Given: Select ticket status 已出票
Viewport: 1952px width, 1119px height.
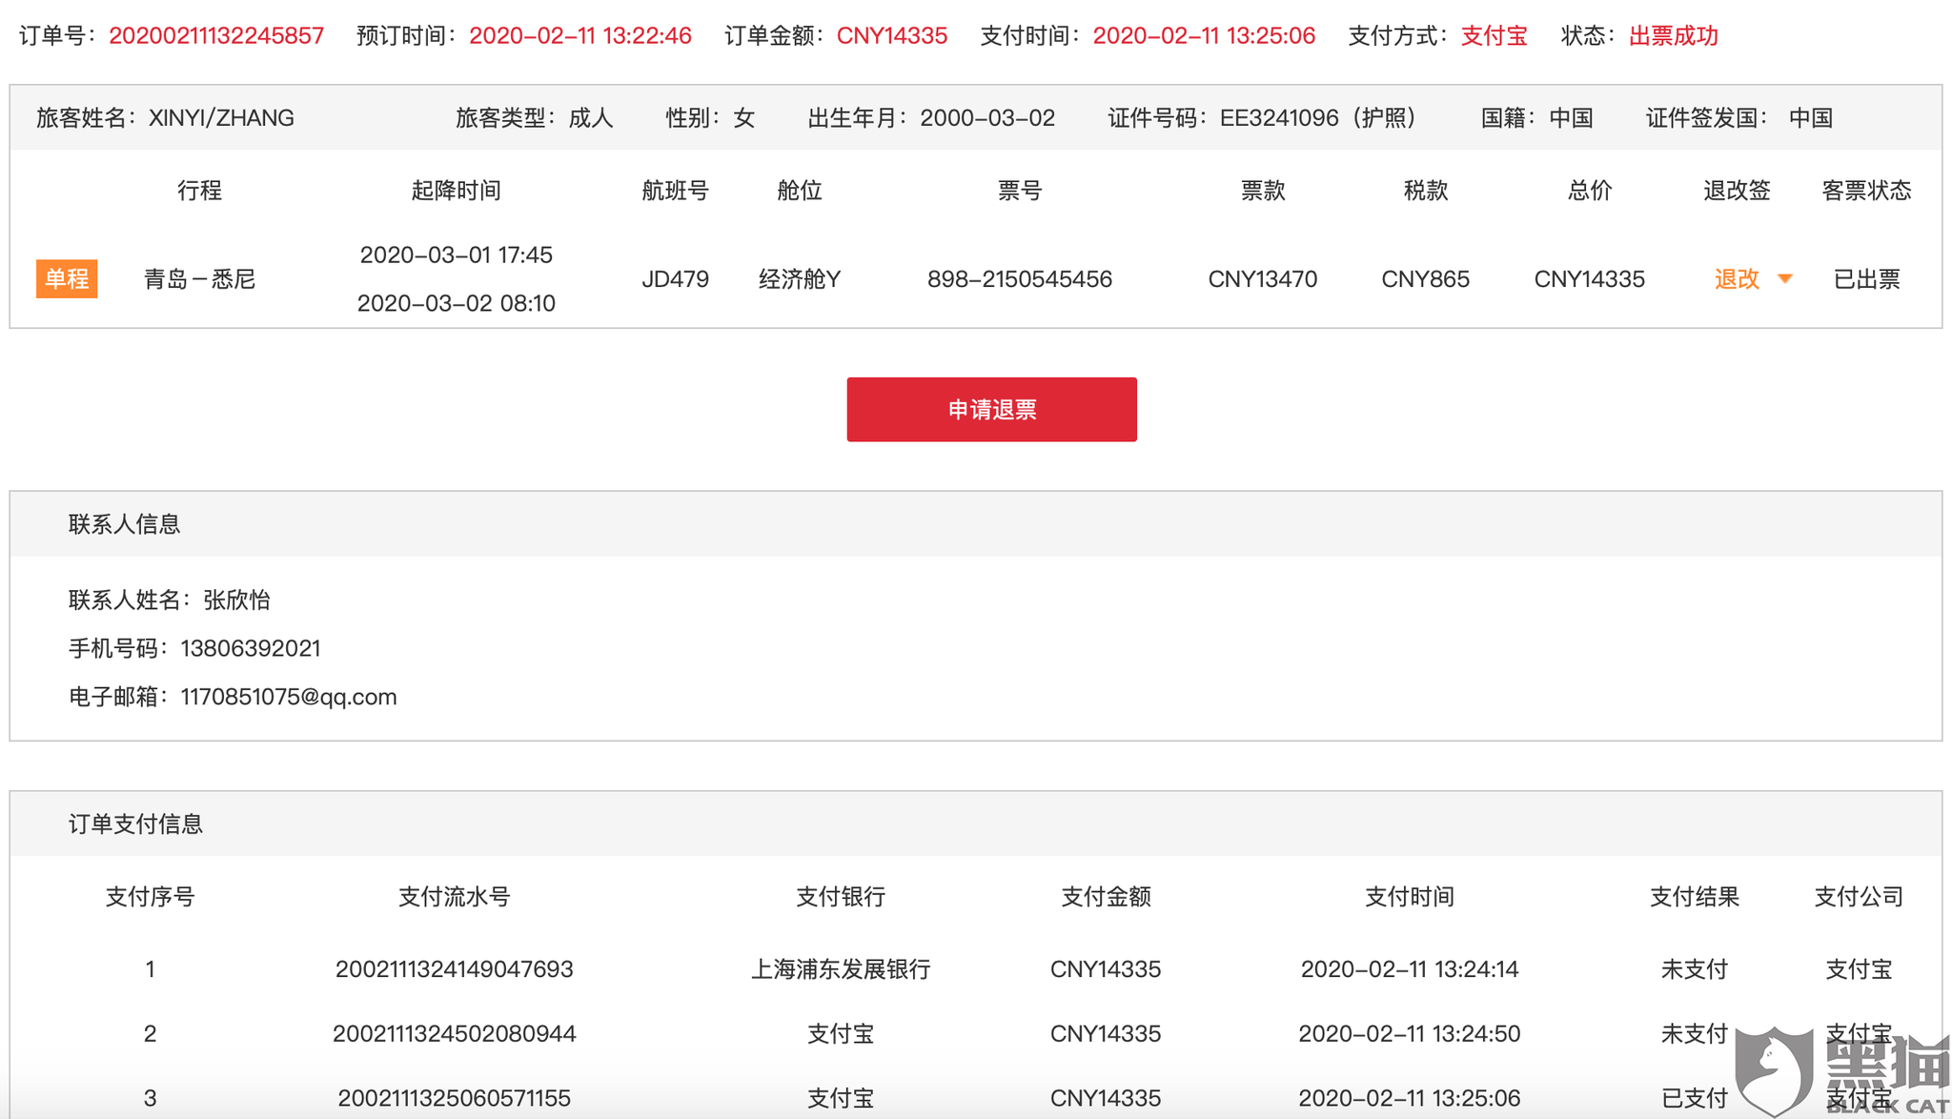Looking at the screenshot, I should (1867, 279).
